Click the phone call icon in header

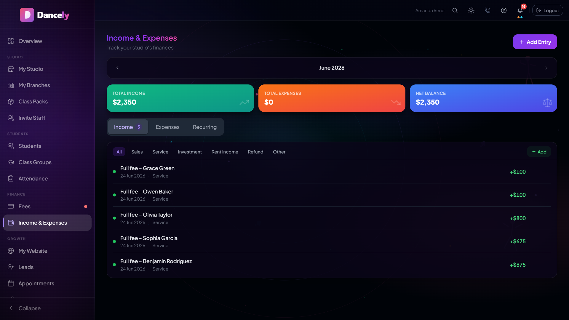pos(488,10)
